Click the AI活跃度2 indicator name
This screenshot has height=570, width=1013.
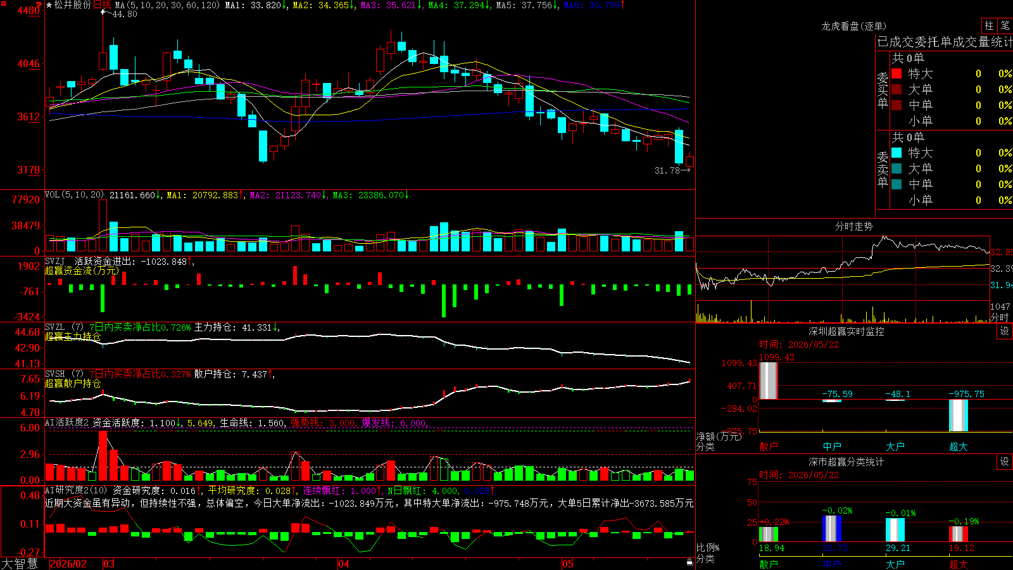(x=67, y=422)
